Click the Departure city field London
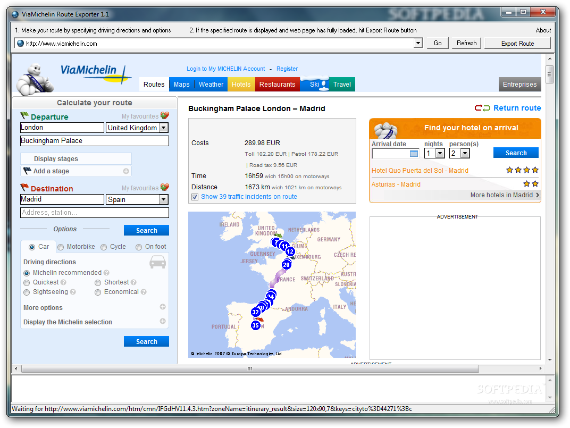Image resolution: width=570 pixels, height=428 pixels. click(x=62, y=128)
